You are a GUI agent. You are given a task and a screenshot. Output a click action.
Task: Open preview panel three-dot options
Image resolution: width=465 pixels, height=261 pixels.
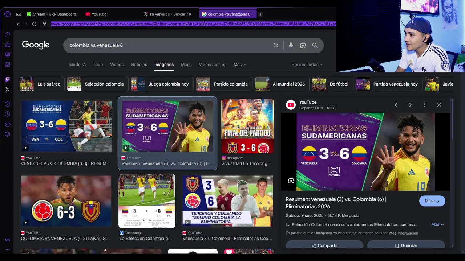click(425, 105)
